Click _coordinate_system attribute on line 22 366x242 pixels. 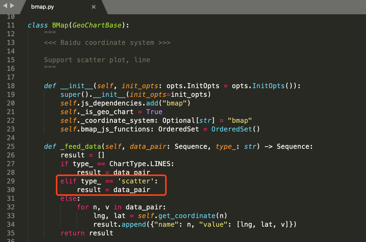[x=117, y=120]
